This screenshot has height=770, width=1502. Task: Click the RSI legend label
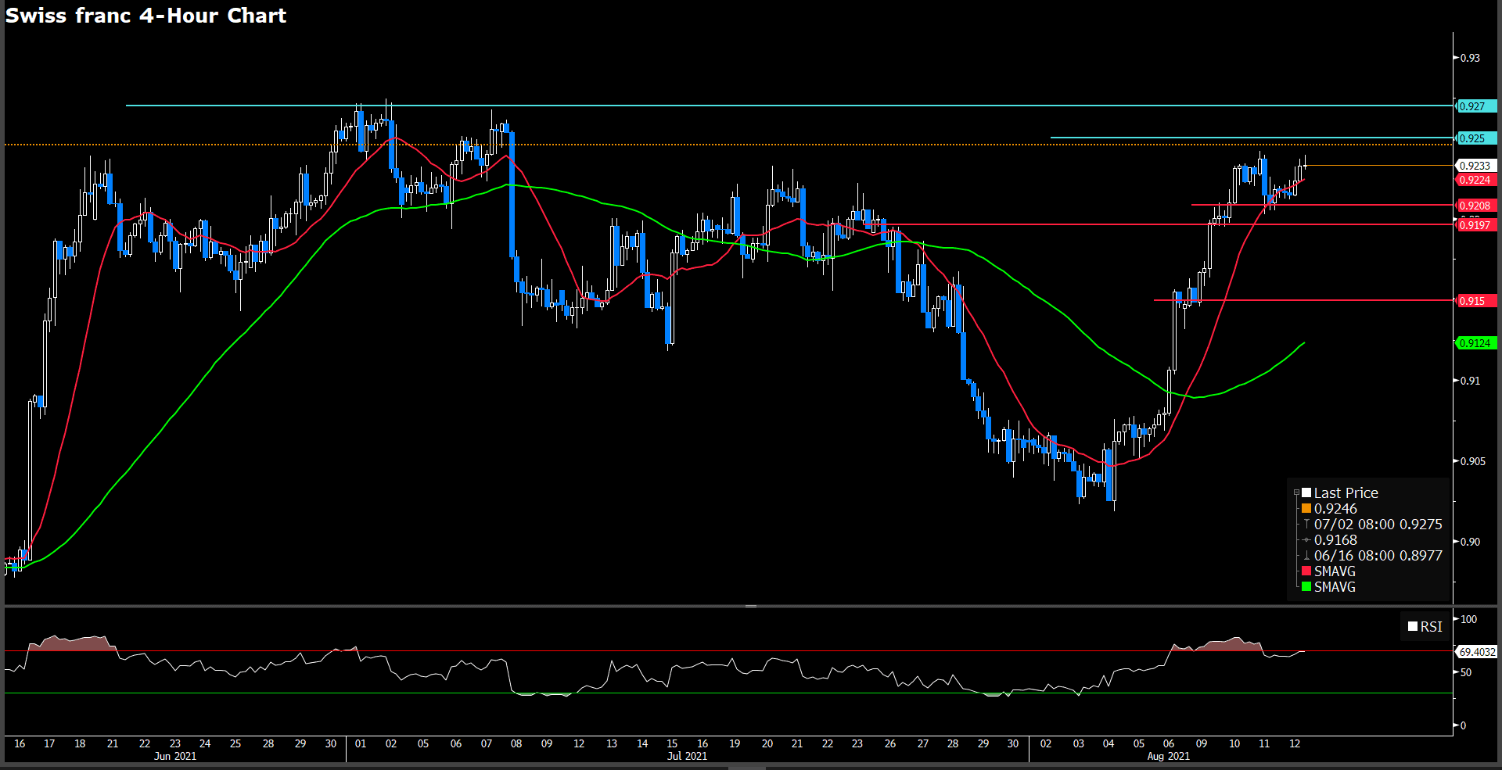[1432, 627]
